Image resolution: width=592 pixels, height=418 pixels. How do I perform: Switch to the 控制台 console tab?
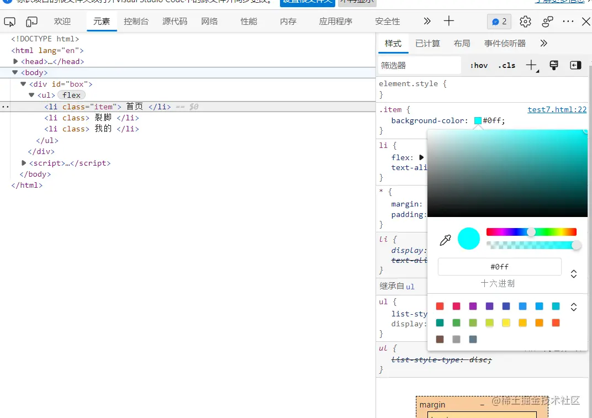tap(136, 21)
